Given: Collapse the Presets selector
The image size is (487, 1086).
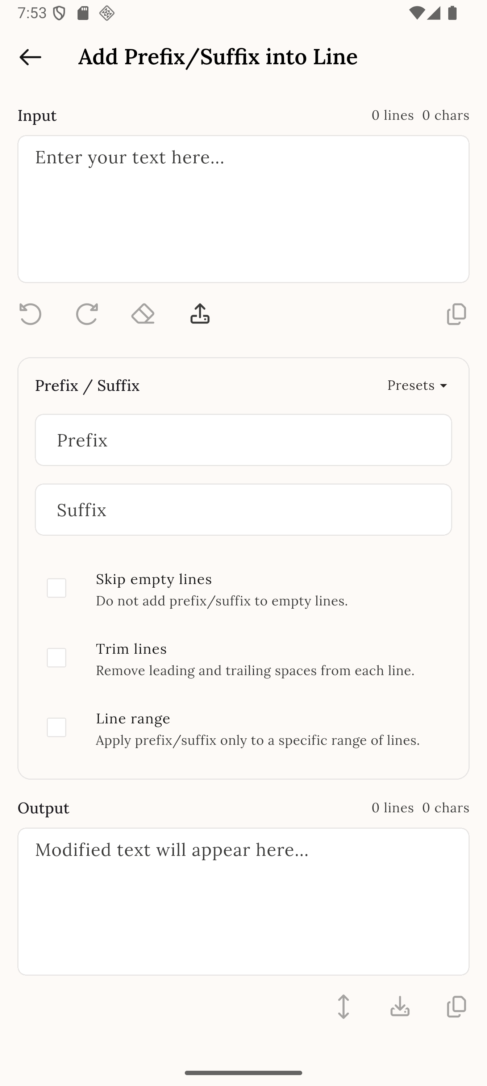Looking at the screenshot, I should pyautogui.click(x=417, y=385).
